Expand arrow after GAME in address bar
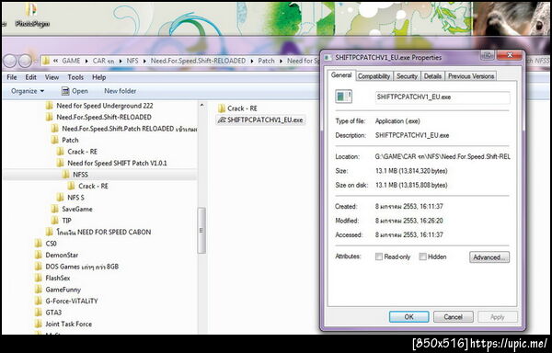Image resolution: width=552 pixels, height=353 pixels. click(86, 61)
